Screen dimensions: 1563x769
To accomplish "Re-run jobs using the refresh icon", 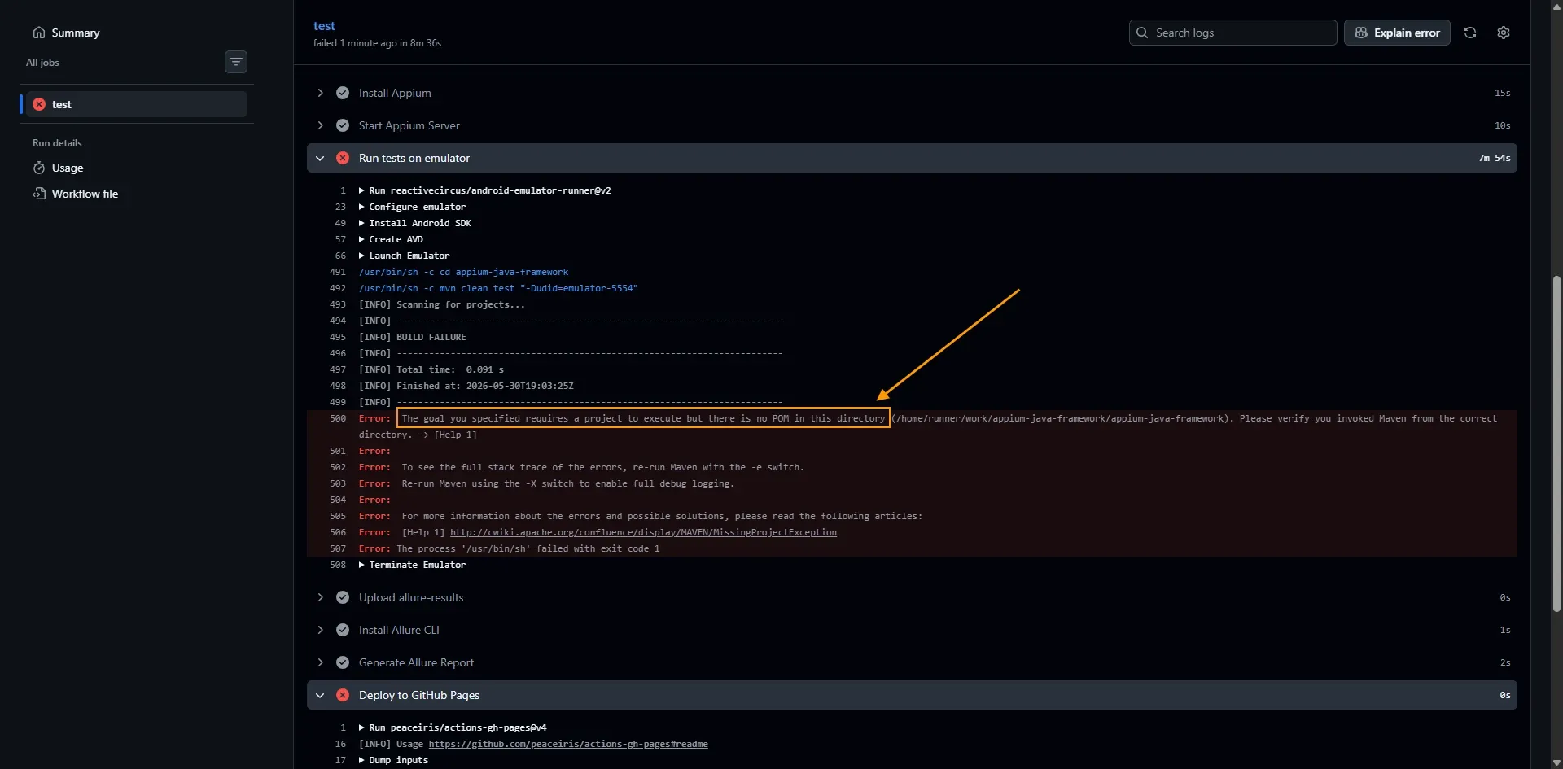I will click(1470, 33).
